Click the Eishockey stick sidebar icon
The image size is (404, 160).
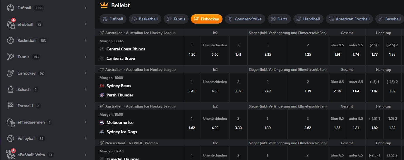click(x=11, y=73)
